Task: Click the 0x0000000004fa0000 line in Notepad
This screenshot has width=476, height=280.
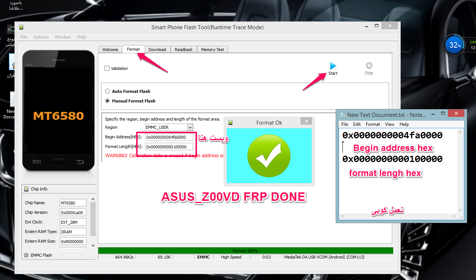Action: (392, 135)
